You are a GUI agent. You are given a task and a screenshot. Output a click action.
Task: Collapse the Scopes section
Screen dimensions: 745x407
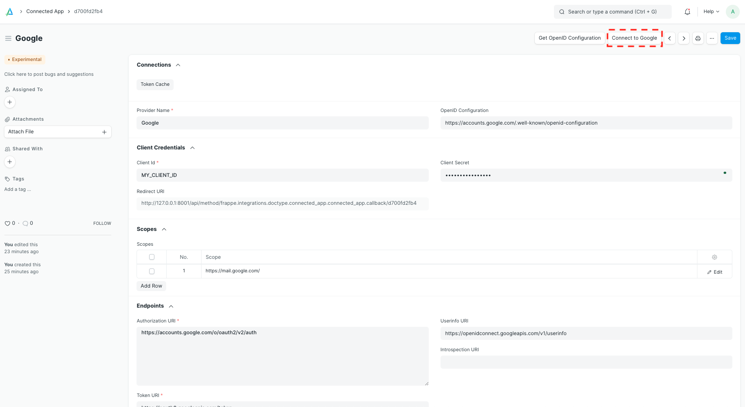pyautogui.click(x=164, y=229)
